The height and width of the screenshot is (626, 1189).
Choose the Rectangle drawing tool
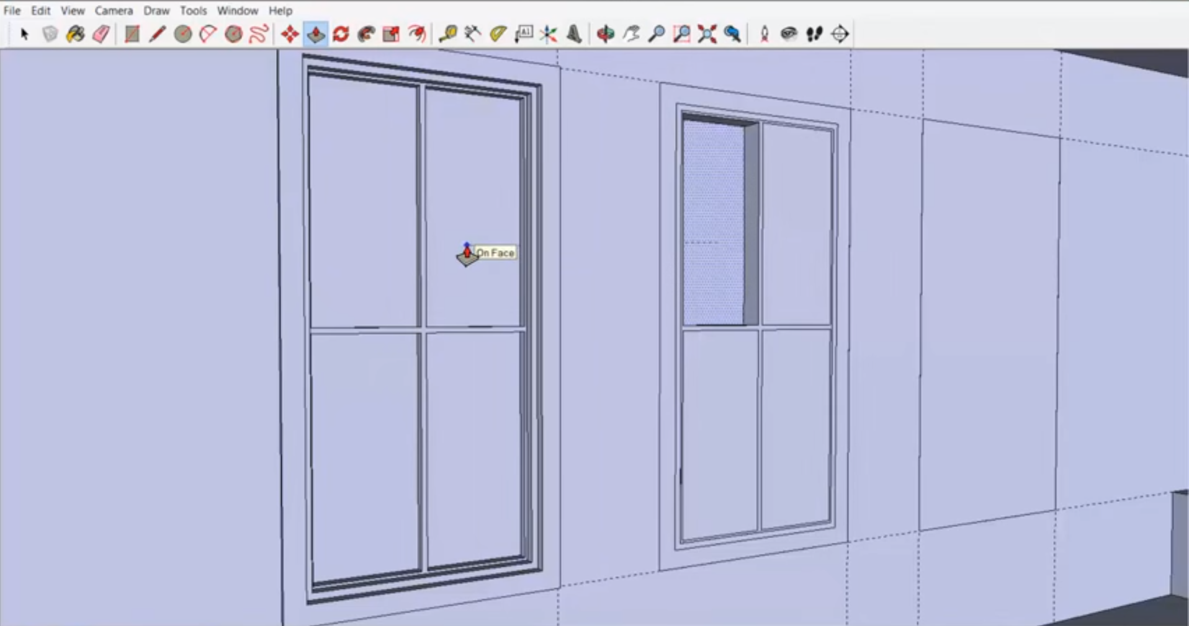pos(132,34)
